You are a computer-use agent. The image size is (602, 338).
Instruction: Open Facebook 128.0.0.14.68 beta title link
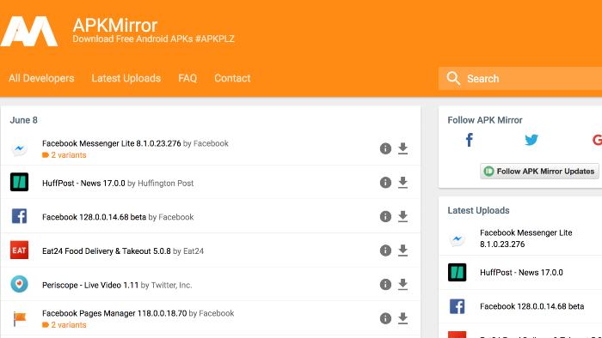click(x=94, y=217)
